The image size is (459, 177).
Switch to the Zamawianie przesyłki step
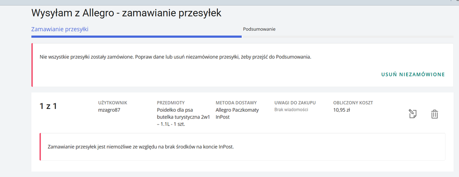click(60, 29)
